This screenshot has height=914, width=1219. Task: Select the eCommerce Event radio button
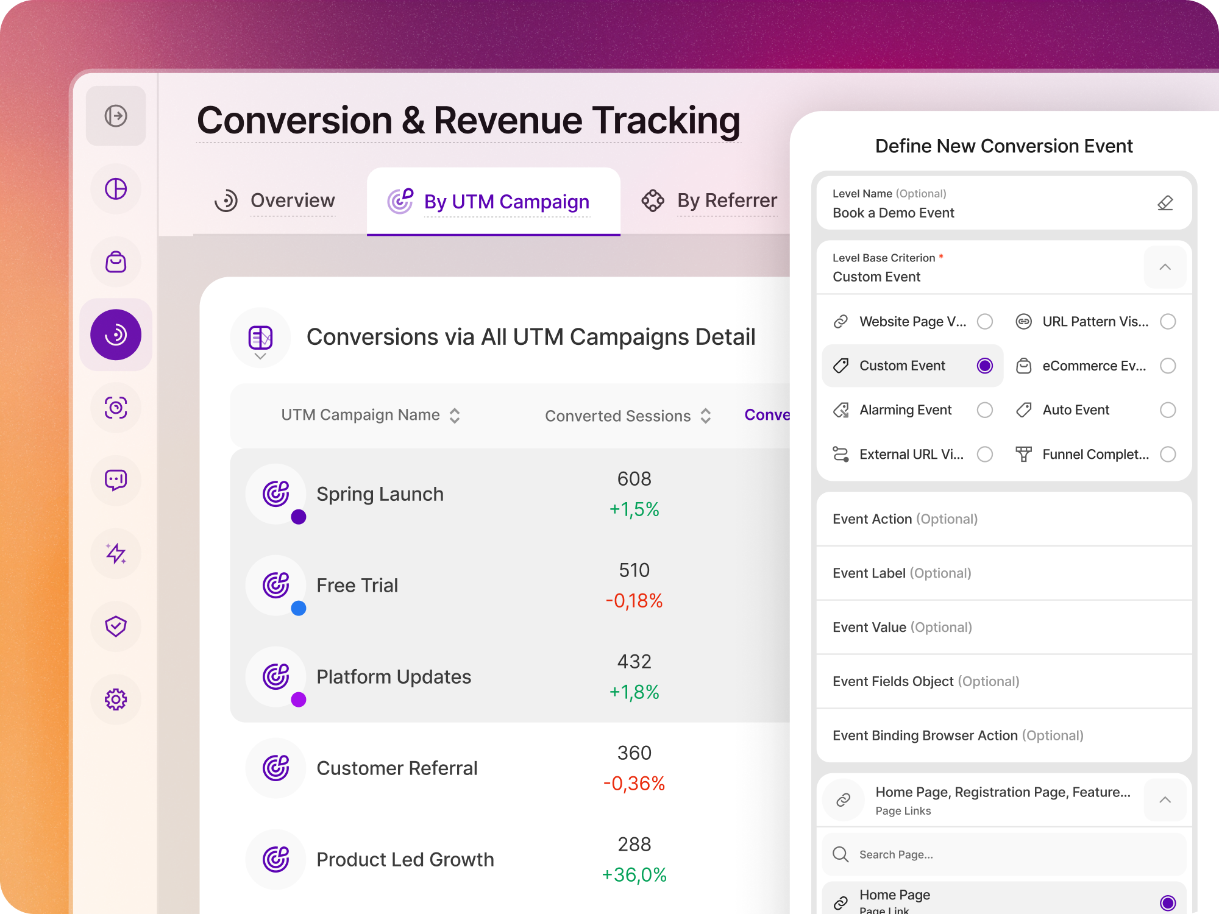coord(1168,366)
